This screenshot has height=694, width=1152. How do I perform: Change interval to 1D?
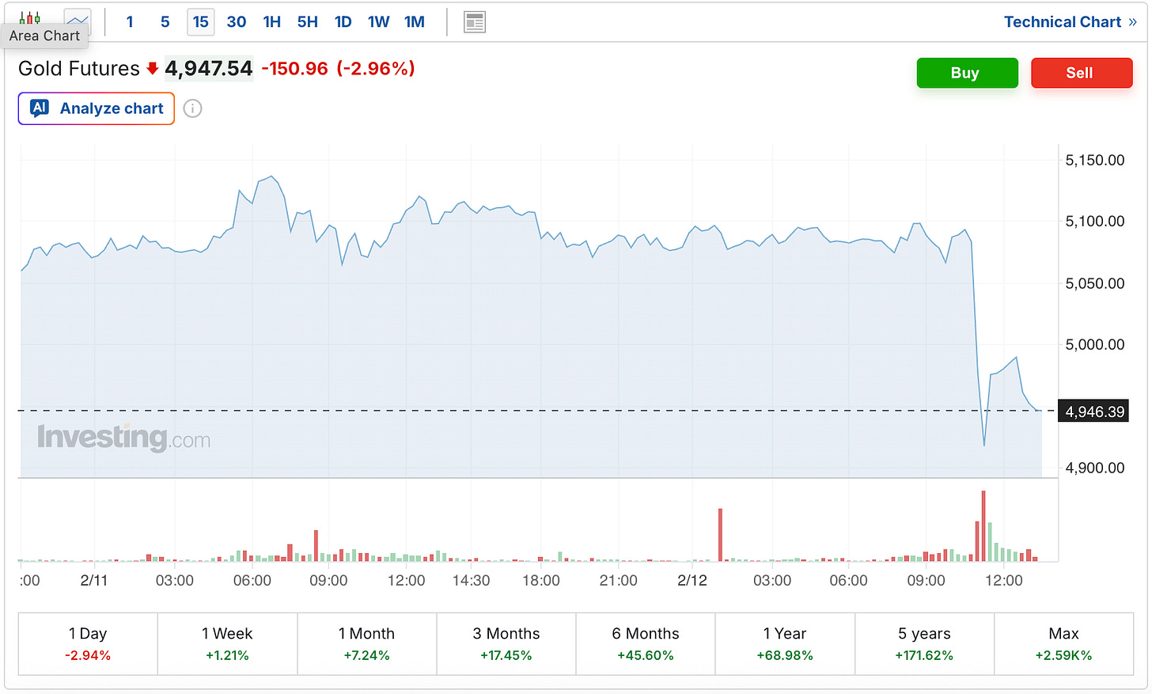(343, 22)
